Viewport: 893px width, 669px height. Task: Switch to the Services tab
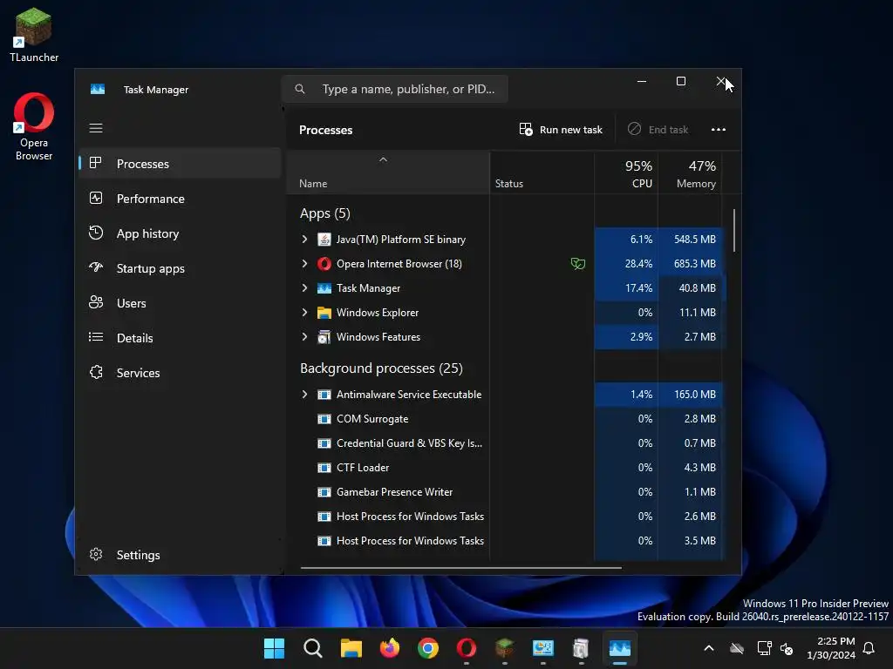180,373
